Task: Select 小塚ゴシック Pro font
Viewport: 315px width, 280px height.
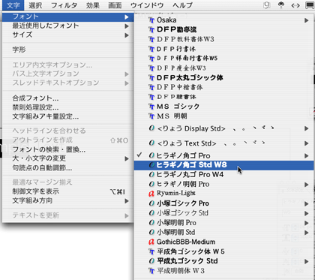Action: point(224,203)
